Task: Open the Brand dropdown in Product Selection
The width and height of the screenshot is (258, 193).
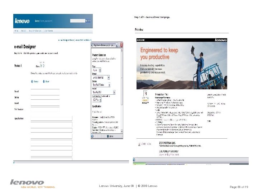Action: click(101, 78)
